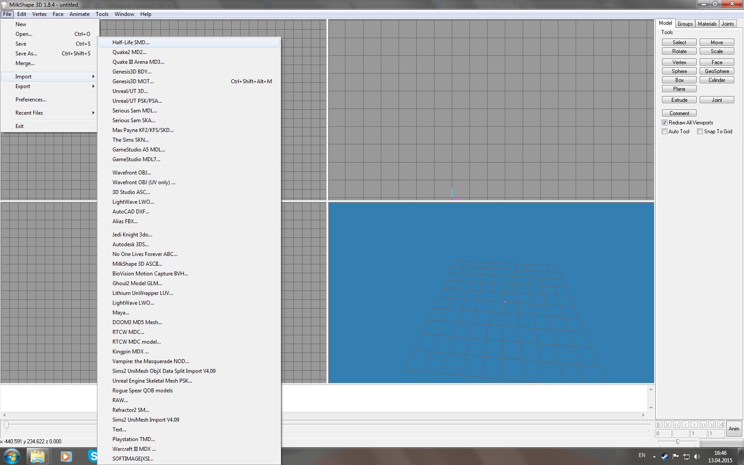Click the Sphere tool button
Viewport: 744px width, 465px height.
click(679, 71)
